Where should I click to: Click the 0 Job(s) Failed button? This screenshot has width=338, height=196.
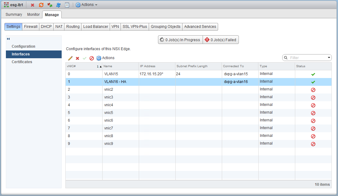(x=221, y=40)
